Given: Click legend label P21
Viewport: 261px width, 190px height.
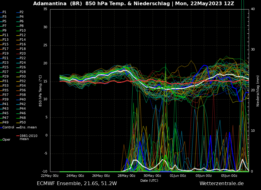Looking at the screenshot, I should [4, 58].
